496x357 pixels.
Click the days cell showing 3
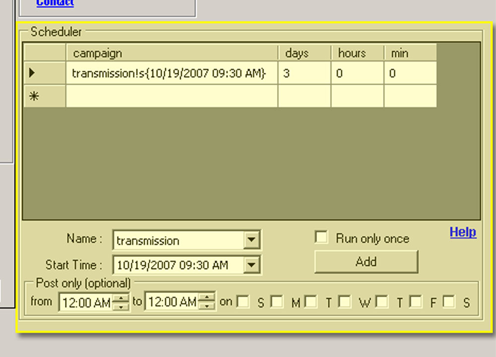tap(304, 73)
